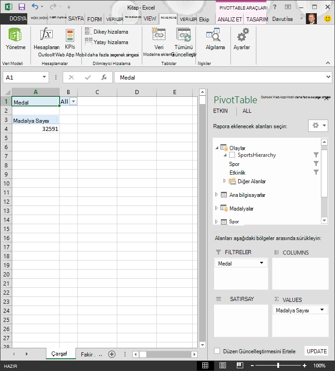This screenshot has width=335, height=371.
Task: Zoom in with the plus button
Action: click(305, 366)
